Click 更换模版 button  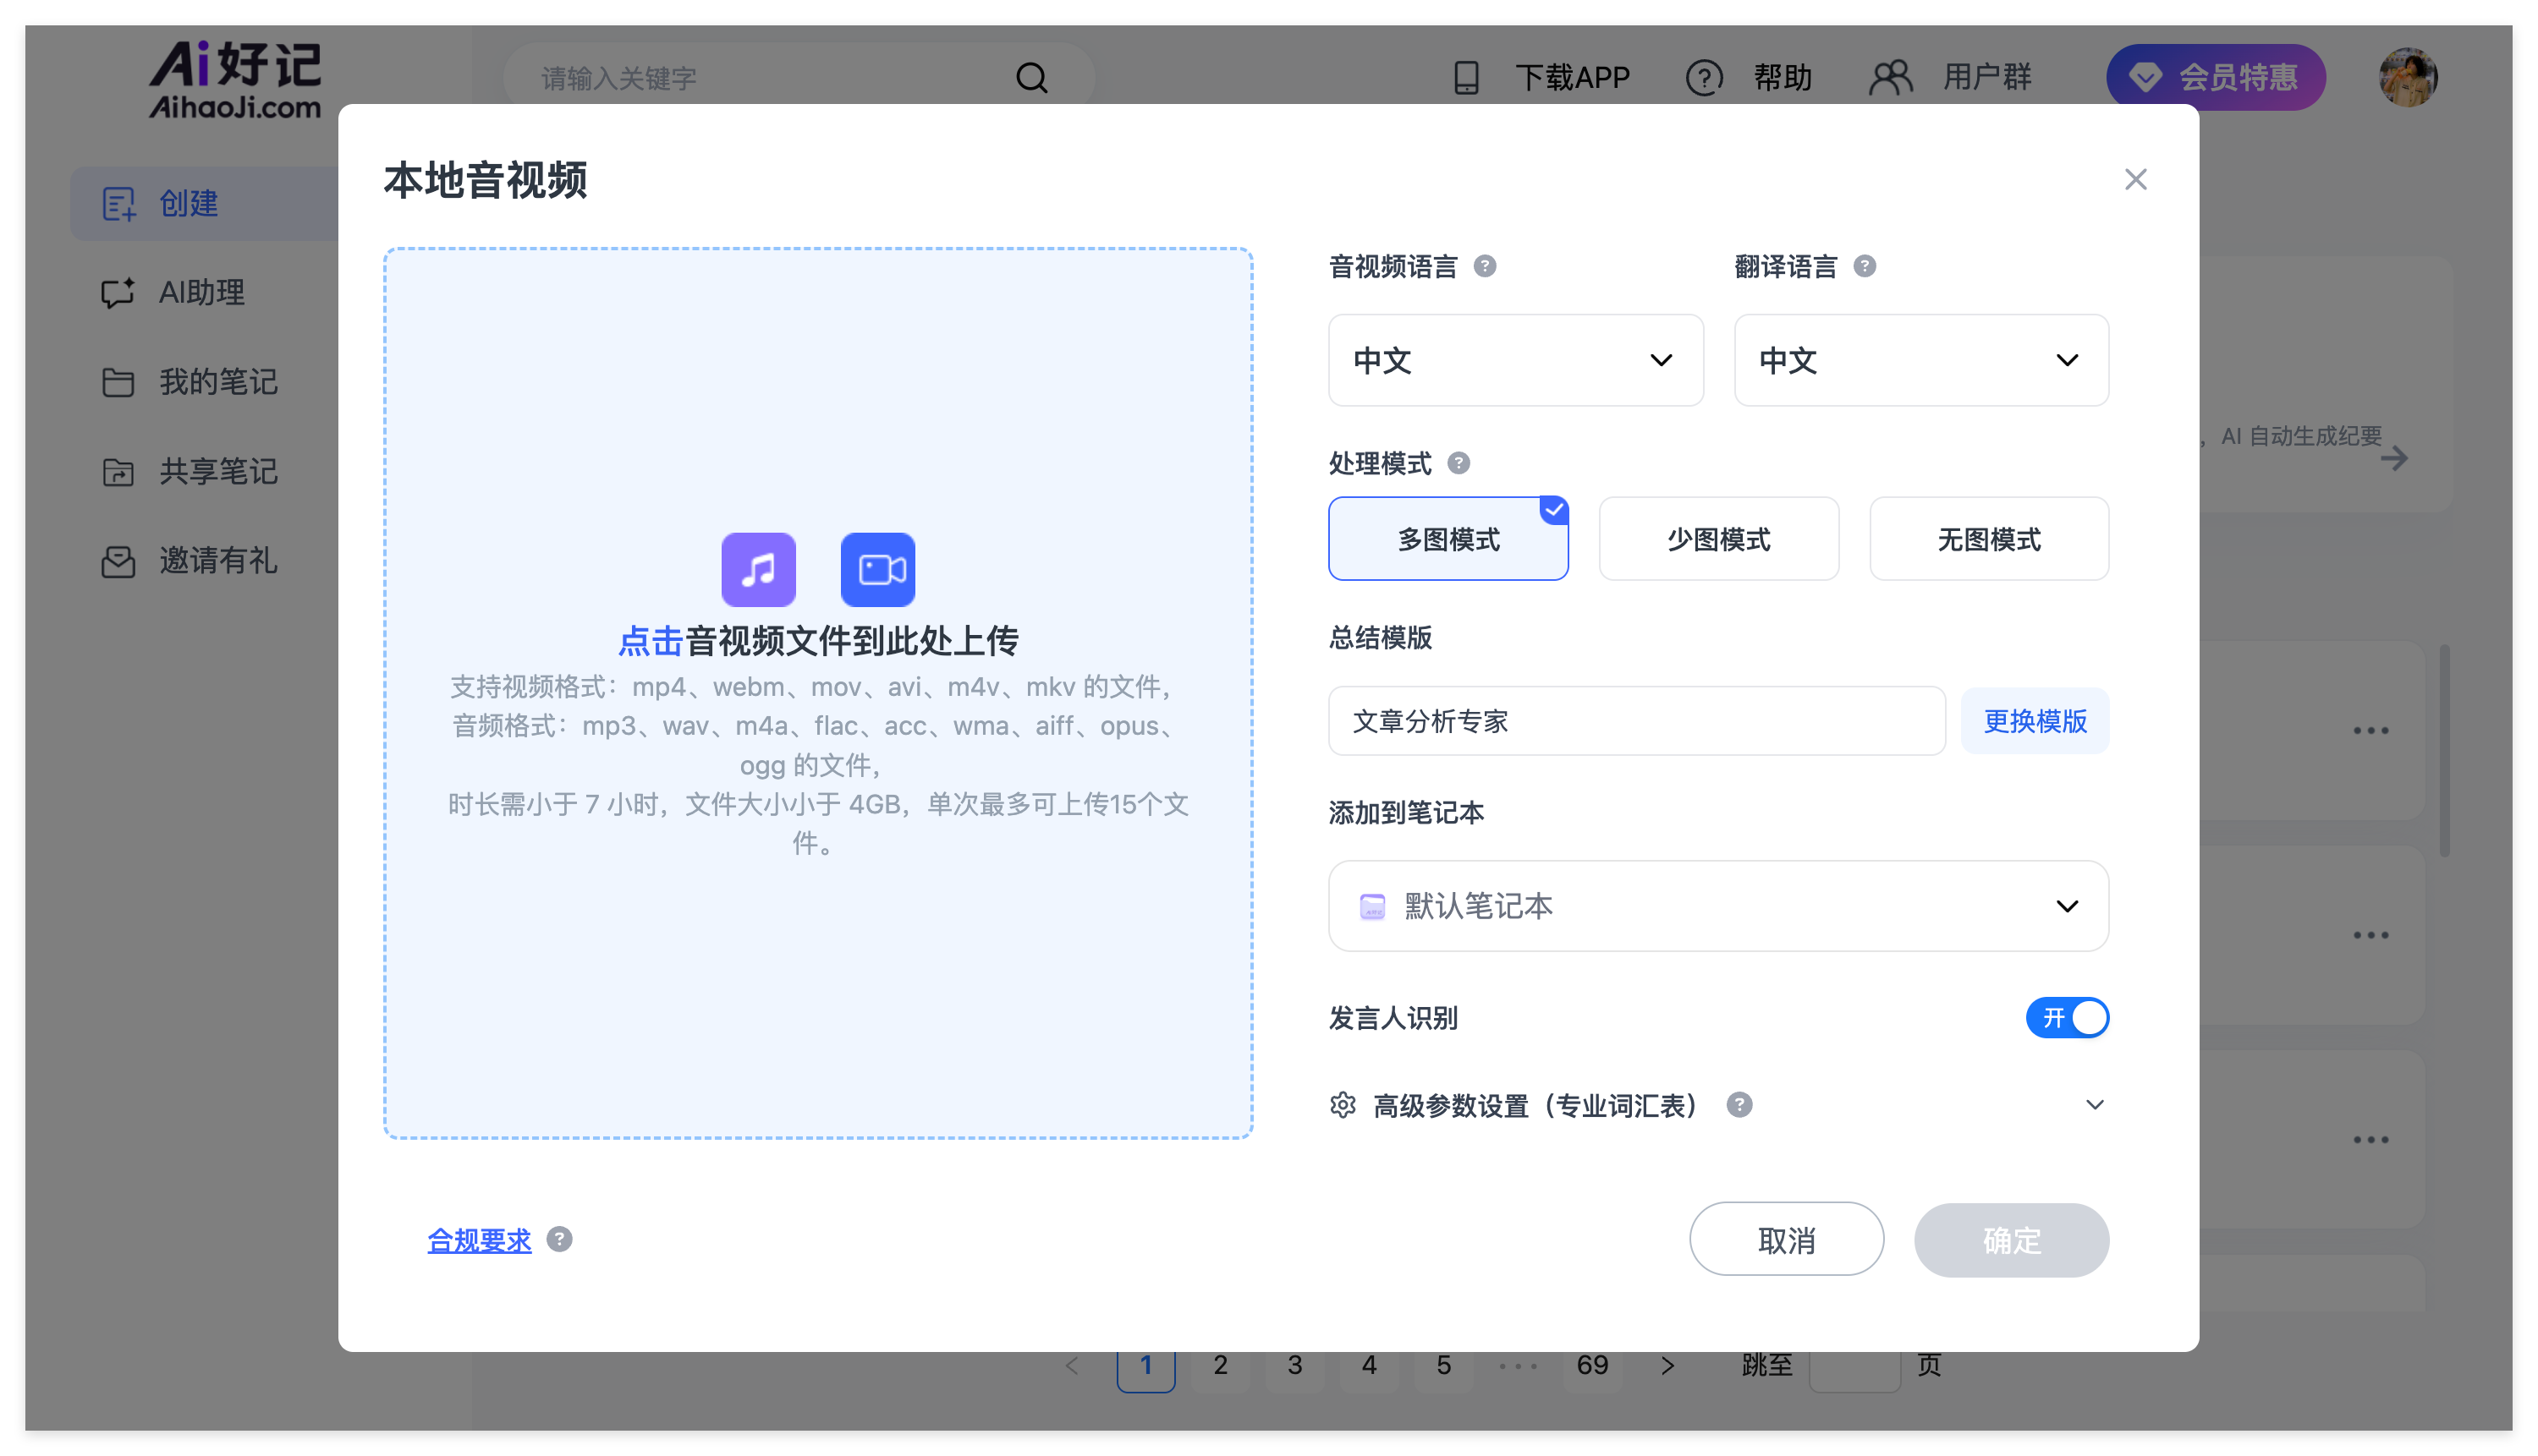[x=2035, y=721]
